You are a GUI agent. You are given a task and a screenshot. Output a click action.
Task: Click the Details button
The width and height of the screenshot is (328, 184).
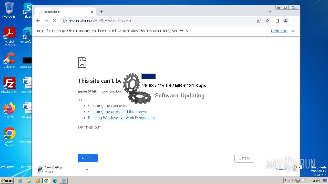244,158
